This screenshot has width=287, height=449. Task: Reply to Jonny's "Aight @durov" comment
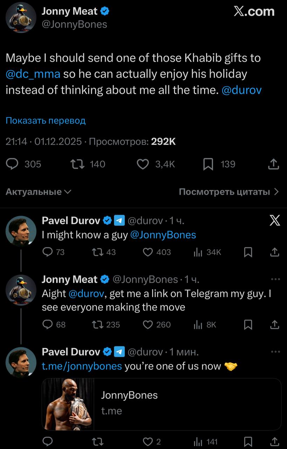[x=47, y=325]
